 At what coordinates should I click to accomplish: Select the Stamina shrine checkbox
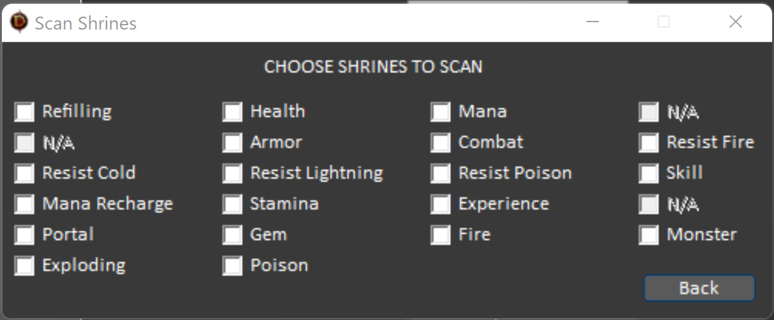[x=233, y=204]
